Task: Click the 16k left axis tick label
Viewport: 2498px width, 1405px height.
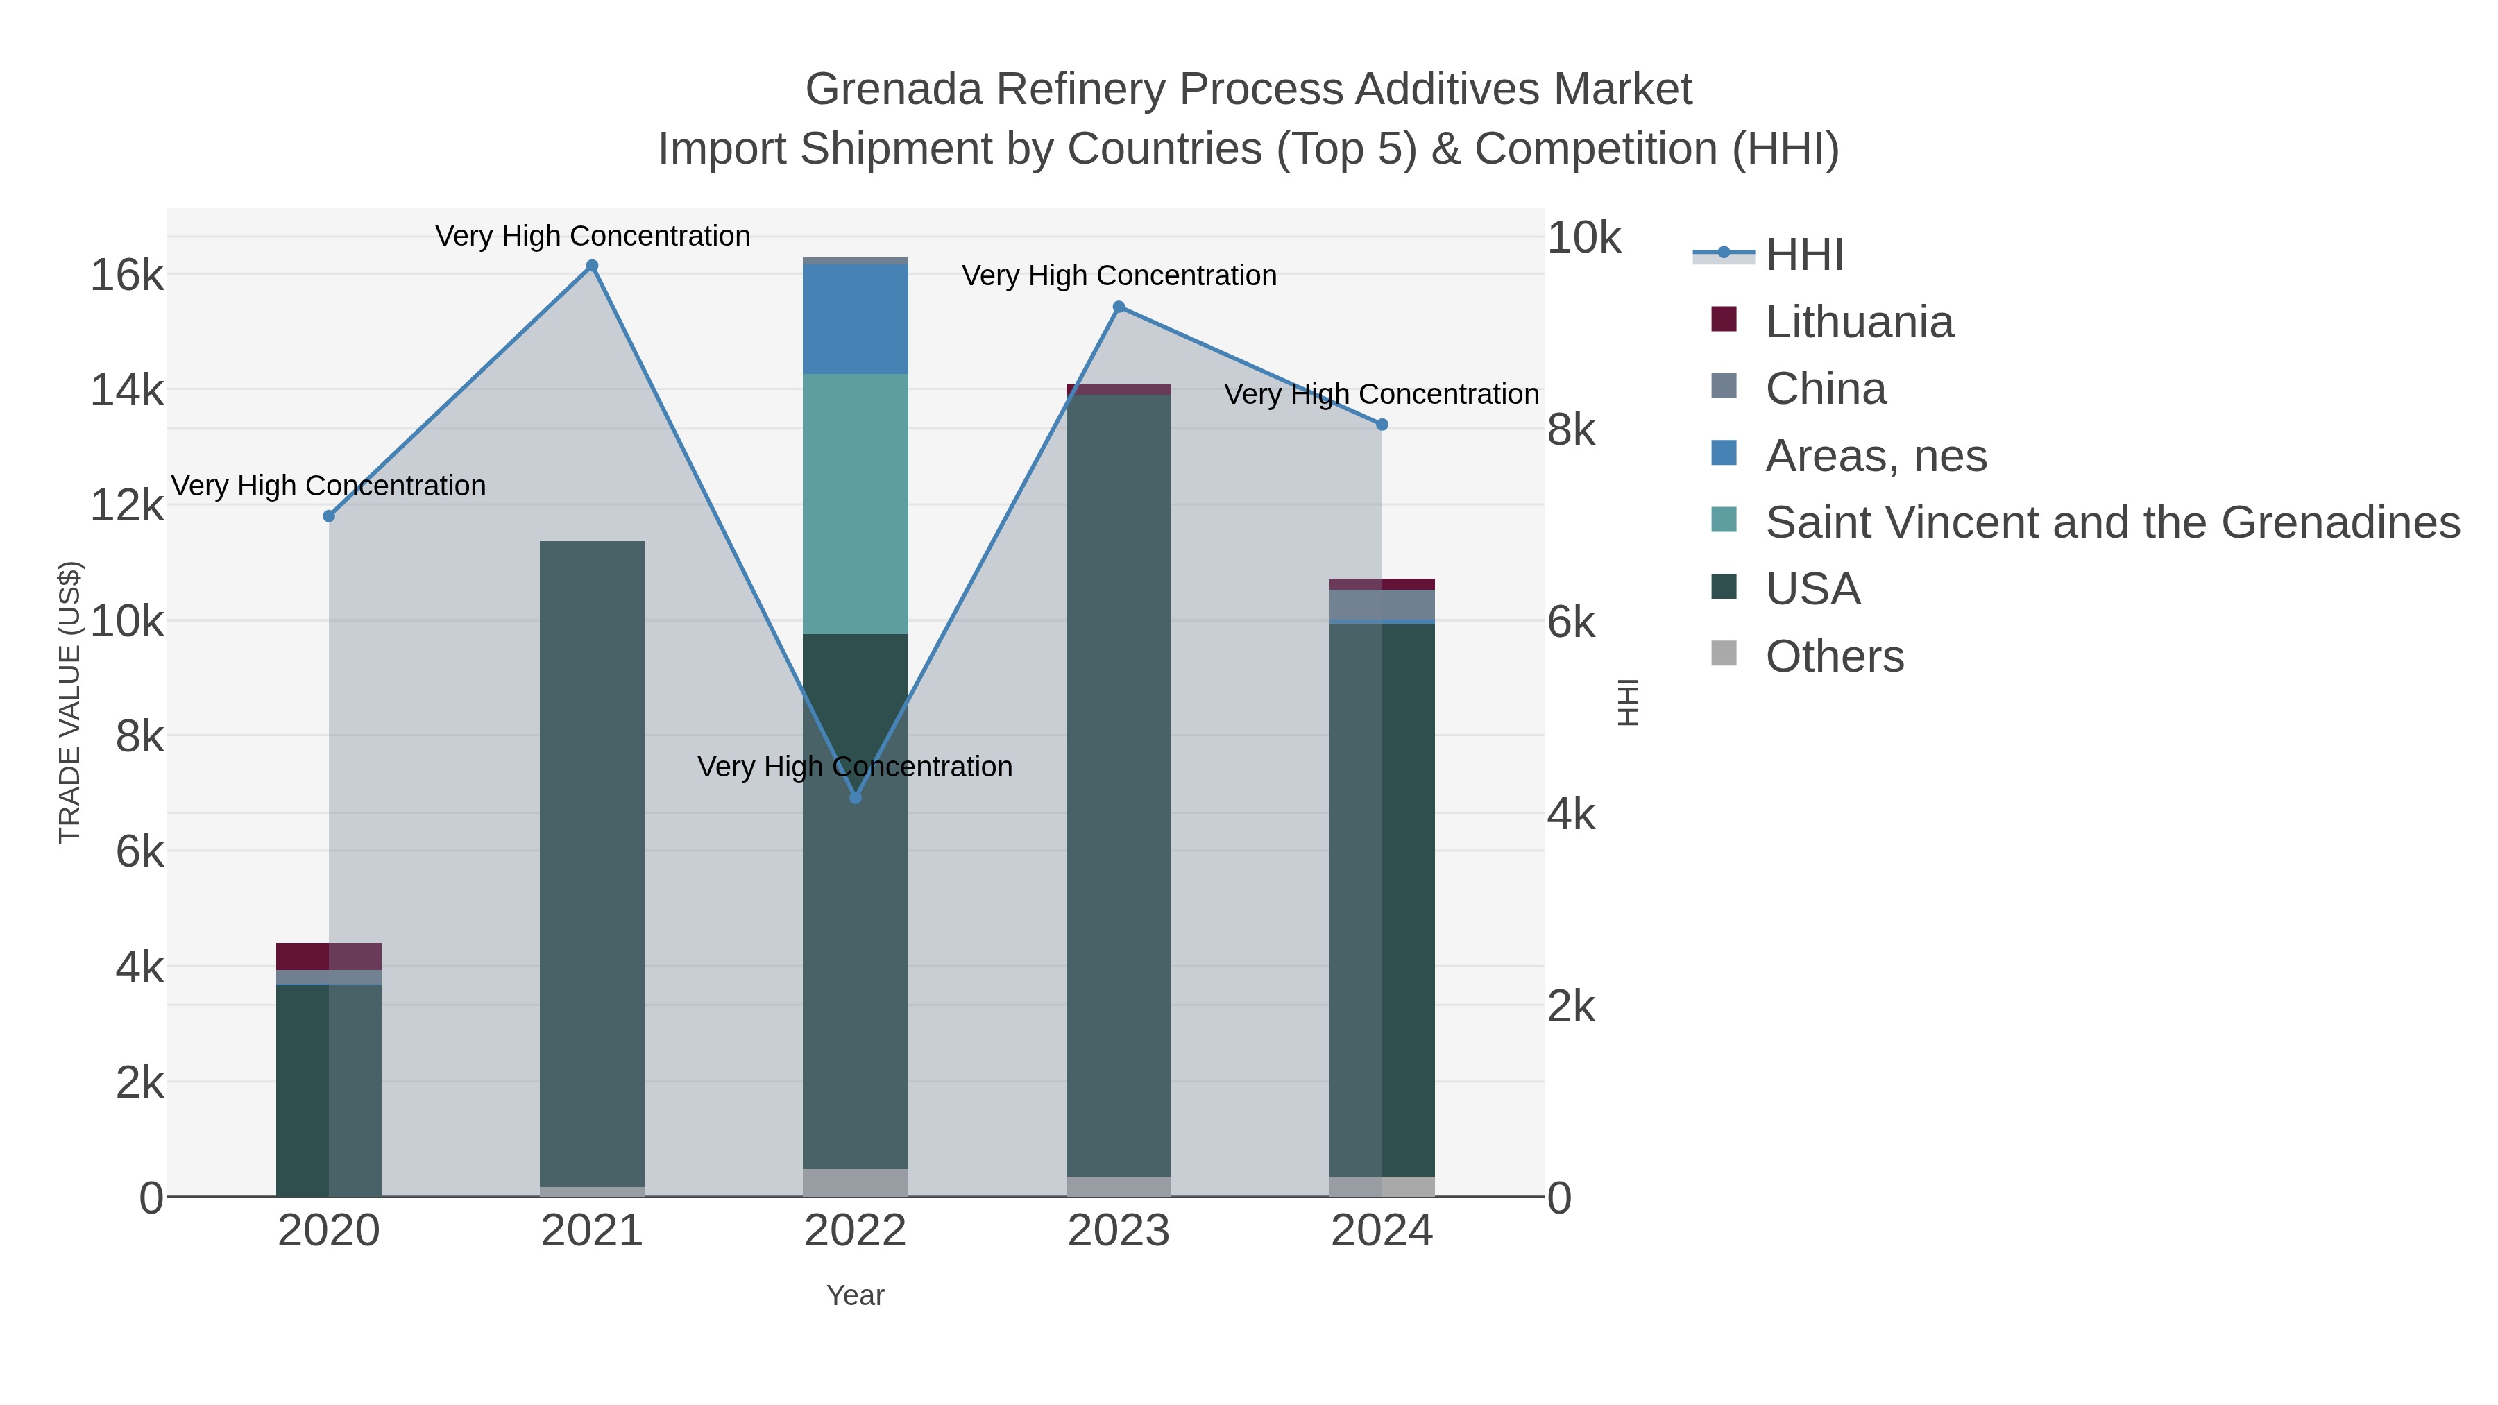Action: point(127,275)
